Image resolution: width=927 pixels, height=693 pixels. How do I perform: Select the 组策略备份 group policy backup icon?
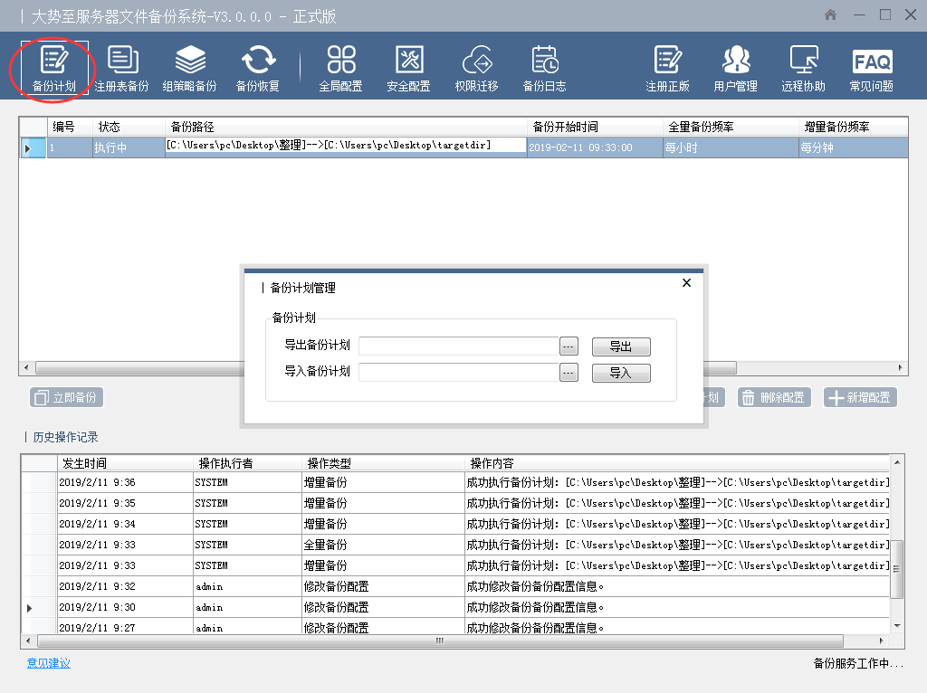189,69
